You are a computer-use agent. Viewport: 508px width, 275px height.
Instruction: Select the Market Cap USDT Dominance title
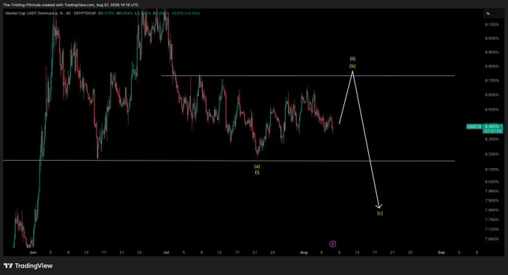point(31,13)
